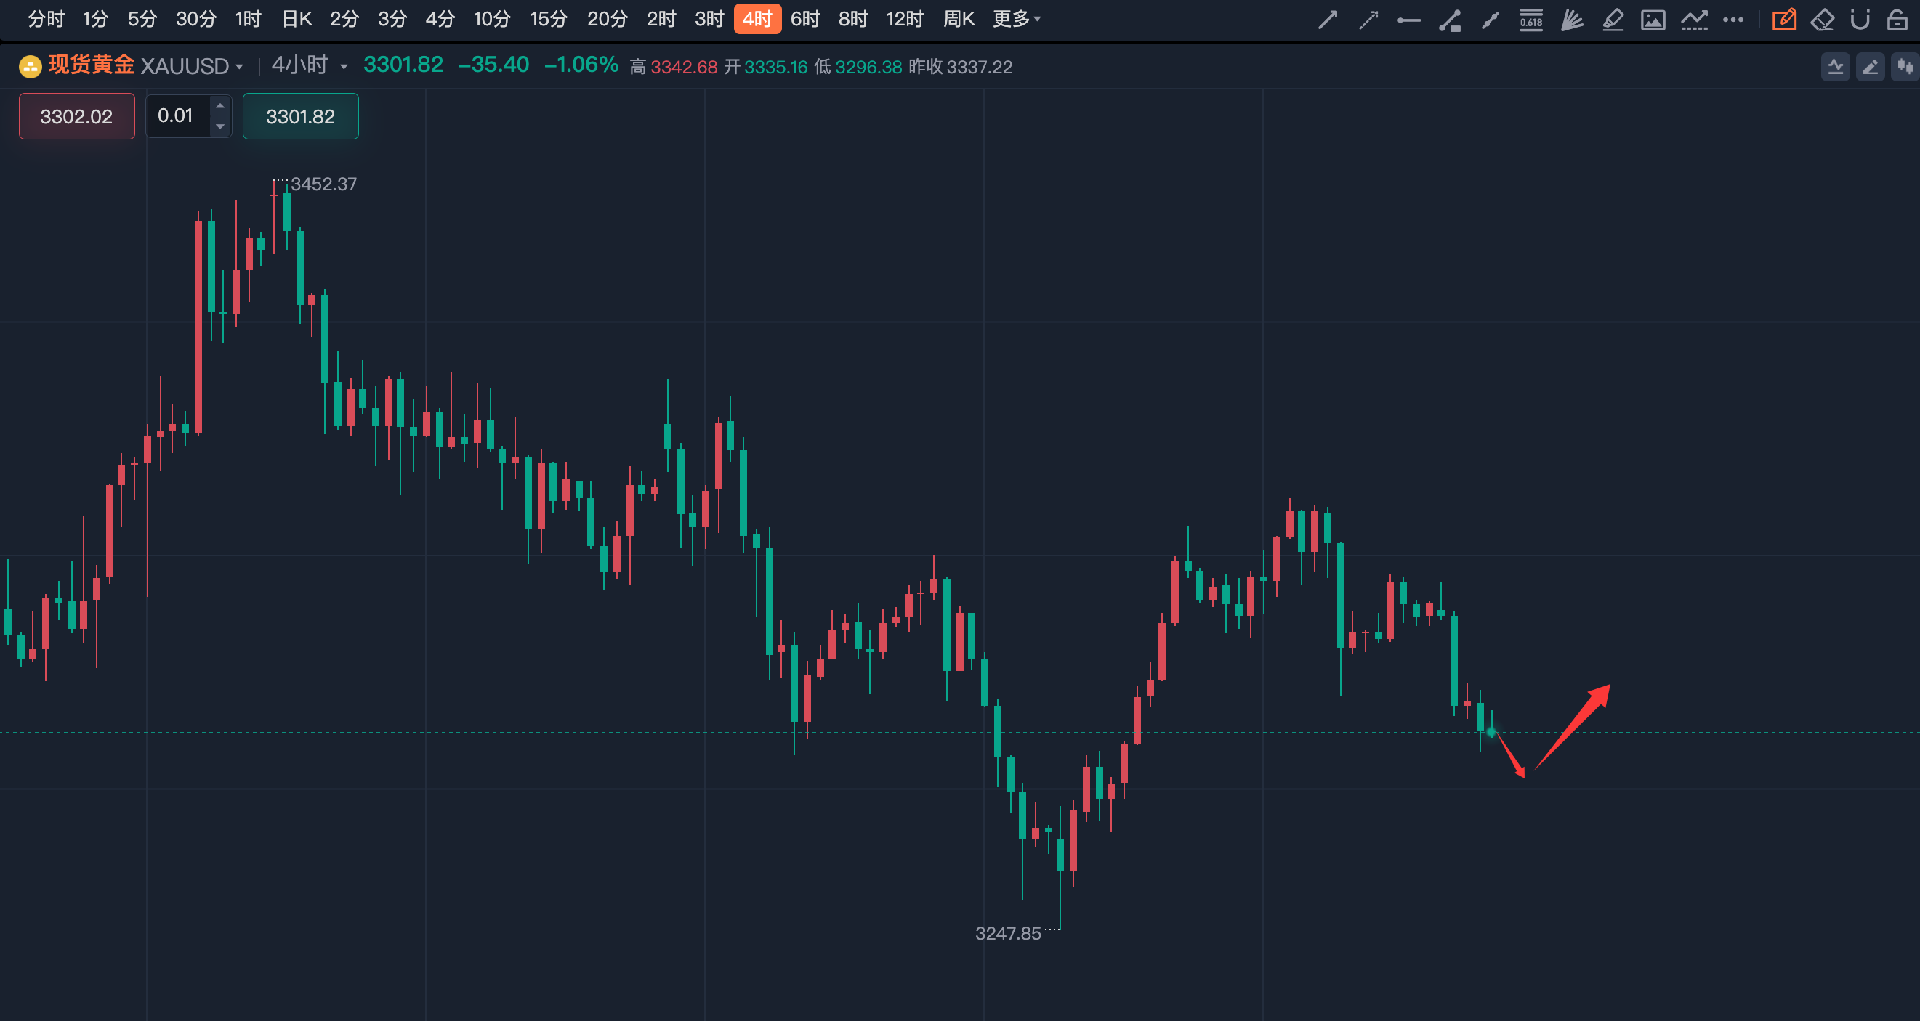The image size is (1920, 1021).
Task: Toggle the orange drawing mode button
Action: tap(1783, 20)
